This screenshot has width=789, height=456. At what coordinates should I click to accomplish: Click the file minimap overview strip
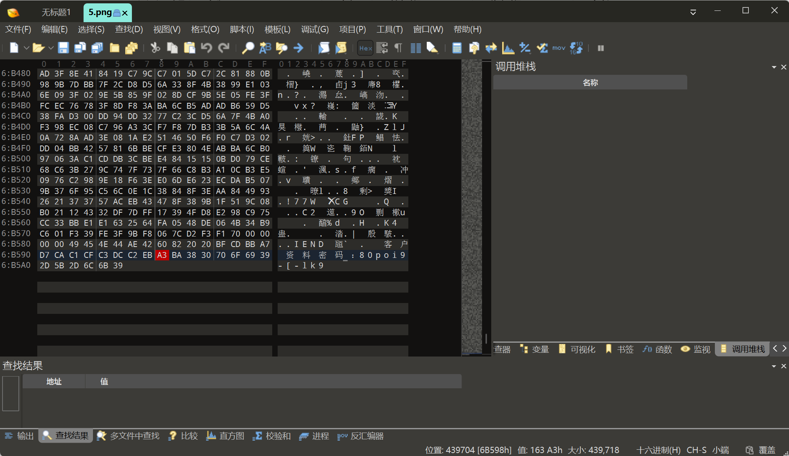pyautogui.click(x=472, y=208)
